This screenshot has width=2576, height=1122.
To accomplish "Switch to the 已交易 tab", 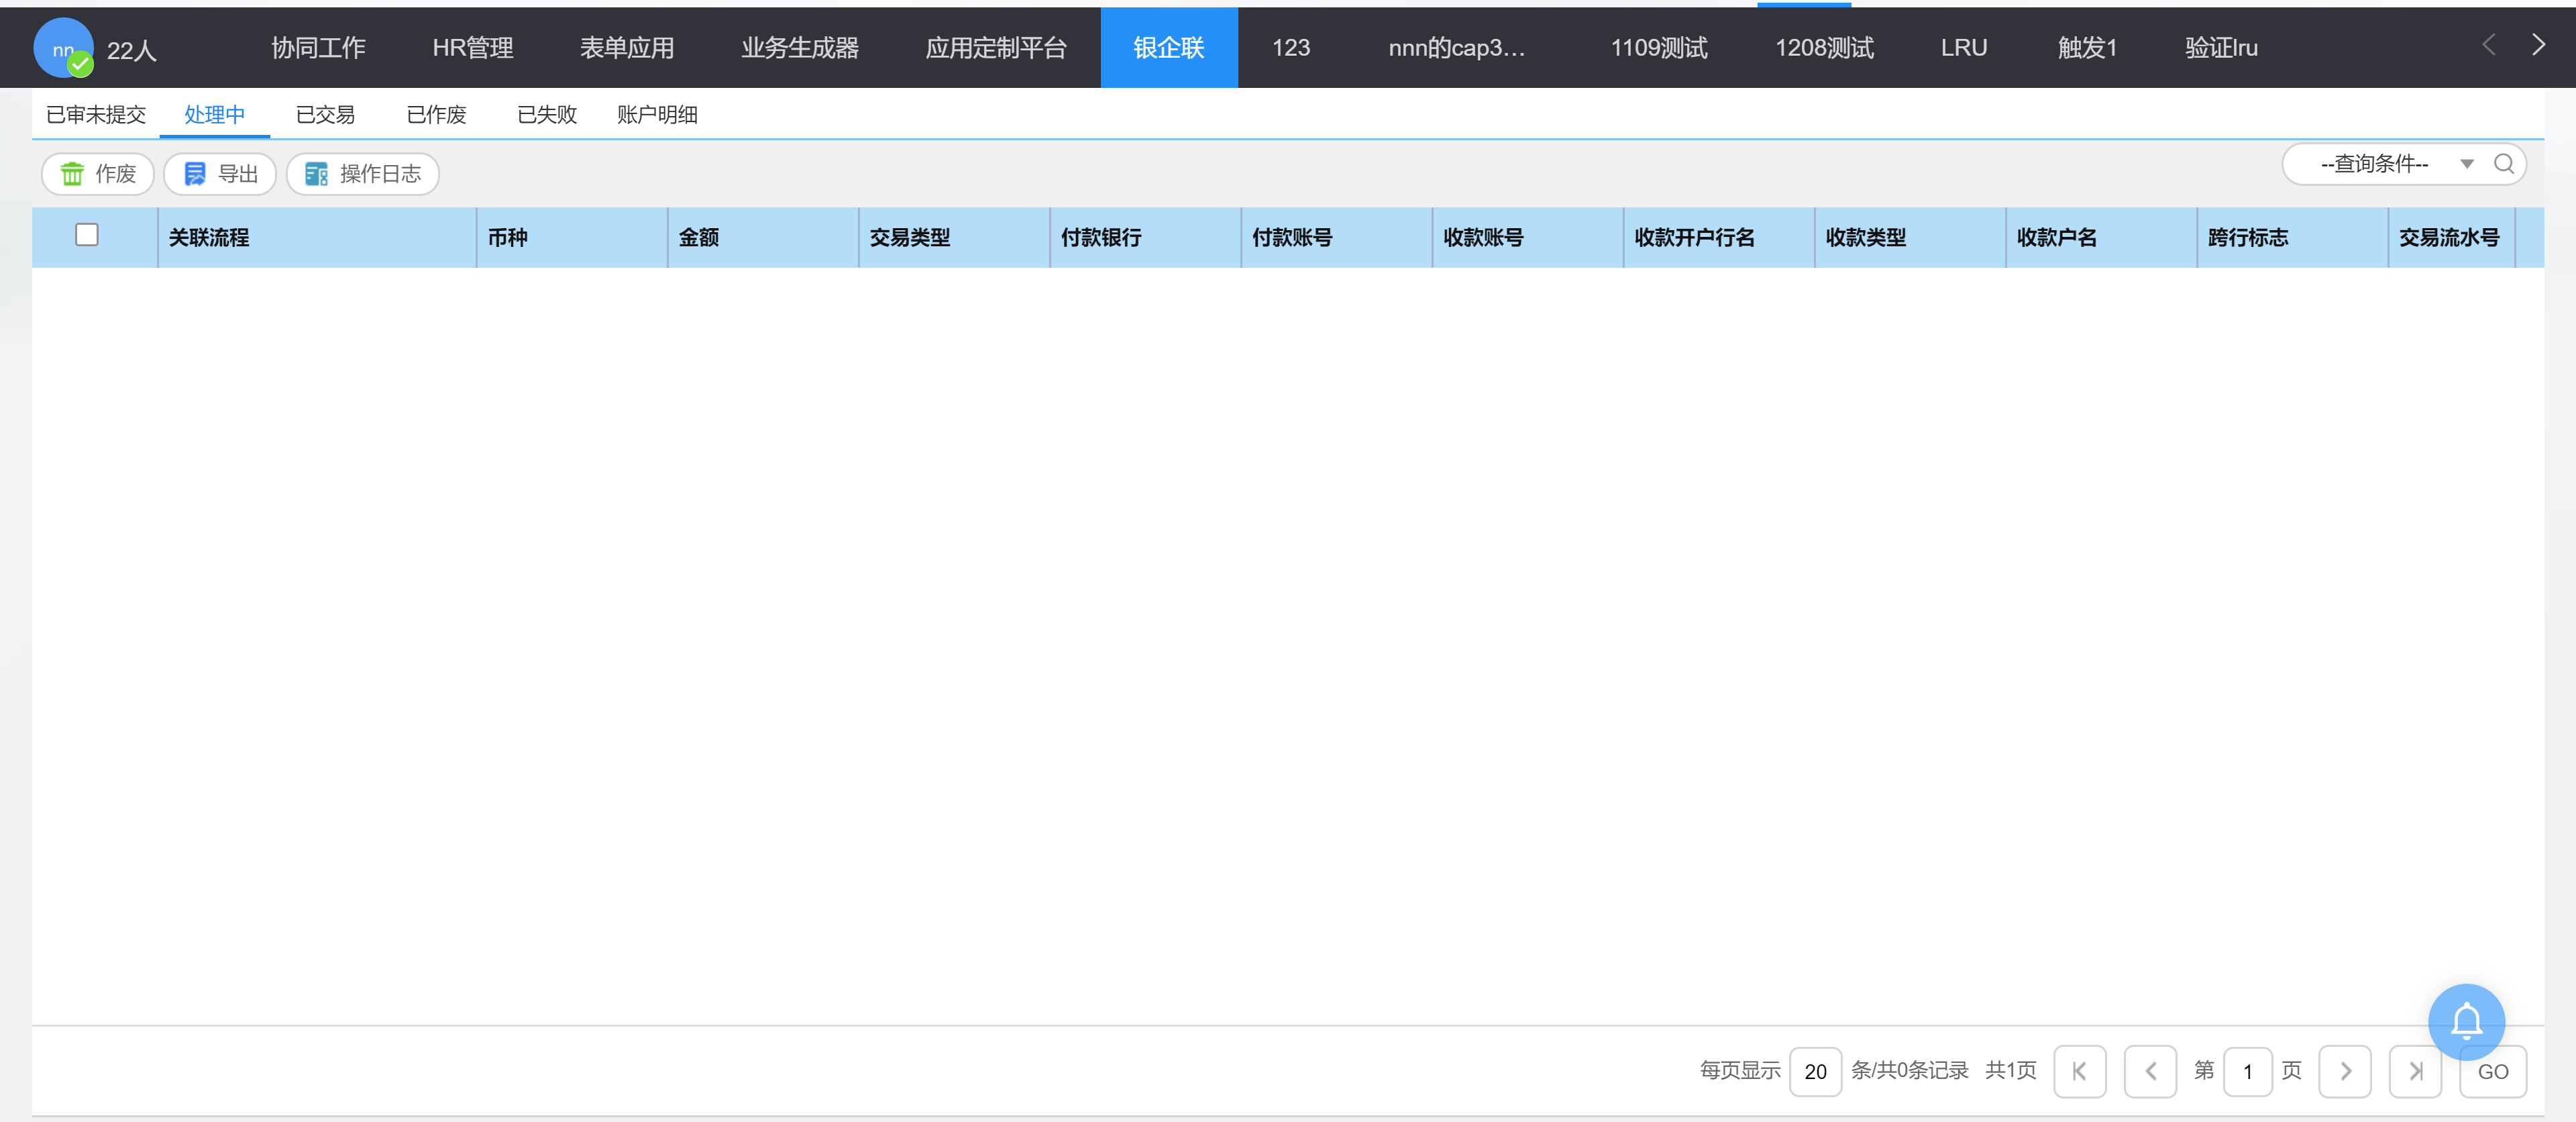I will [325, 115].
